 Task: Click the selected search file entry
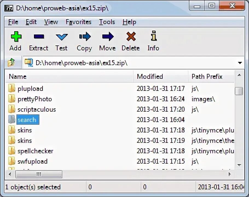tap(27, 120)
